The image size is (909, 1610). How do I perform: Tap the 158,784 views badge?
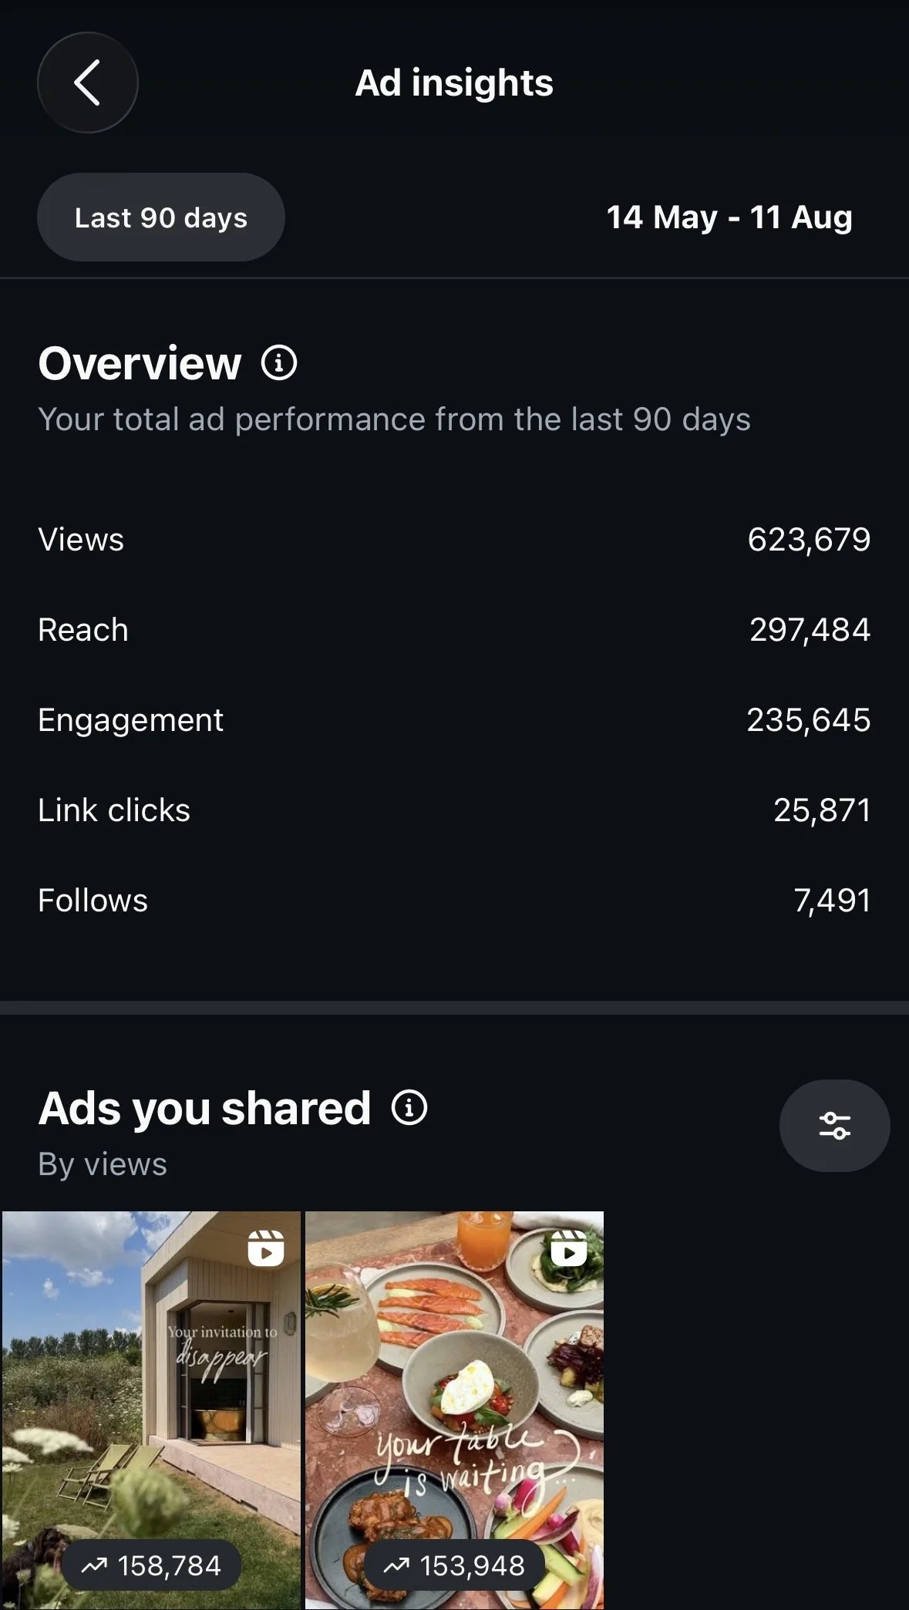coord(152,1565)
